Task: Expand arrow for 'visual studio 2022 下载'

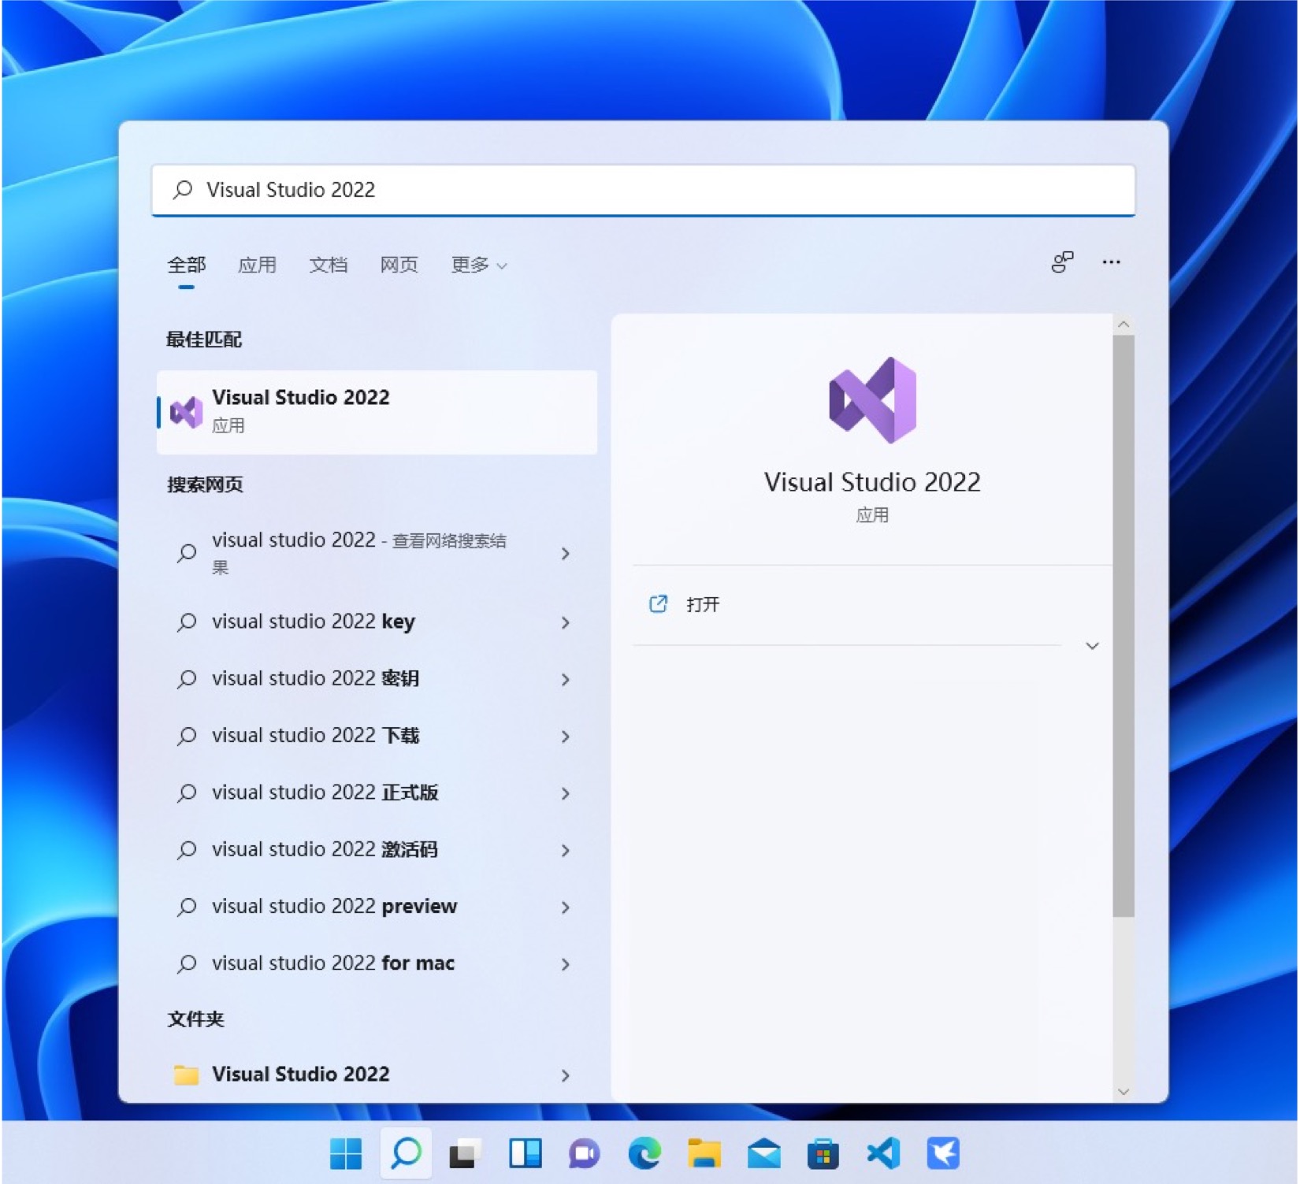Action: (566, 736)
